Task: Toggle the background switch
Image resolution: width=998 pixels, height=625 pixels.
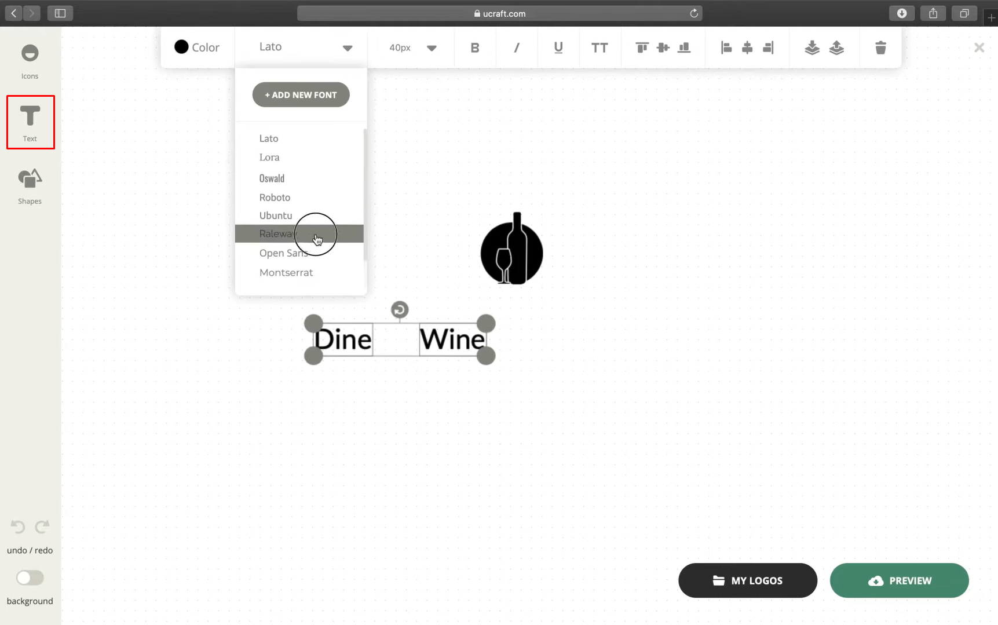Action: click(30, 578)
